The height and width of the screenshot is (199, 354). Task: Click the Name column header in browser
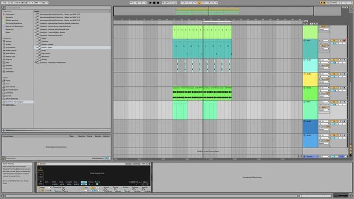click(37, 11)
